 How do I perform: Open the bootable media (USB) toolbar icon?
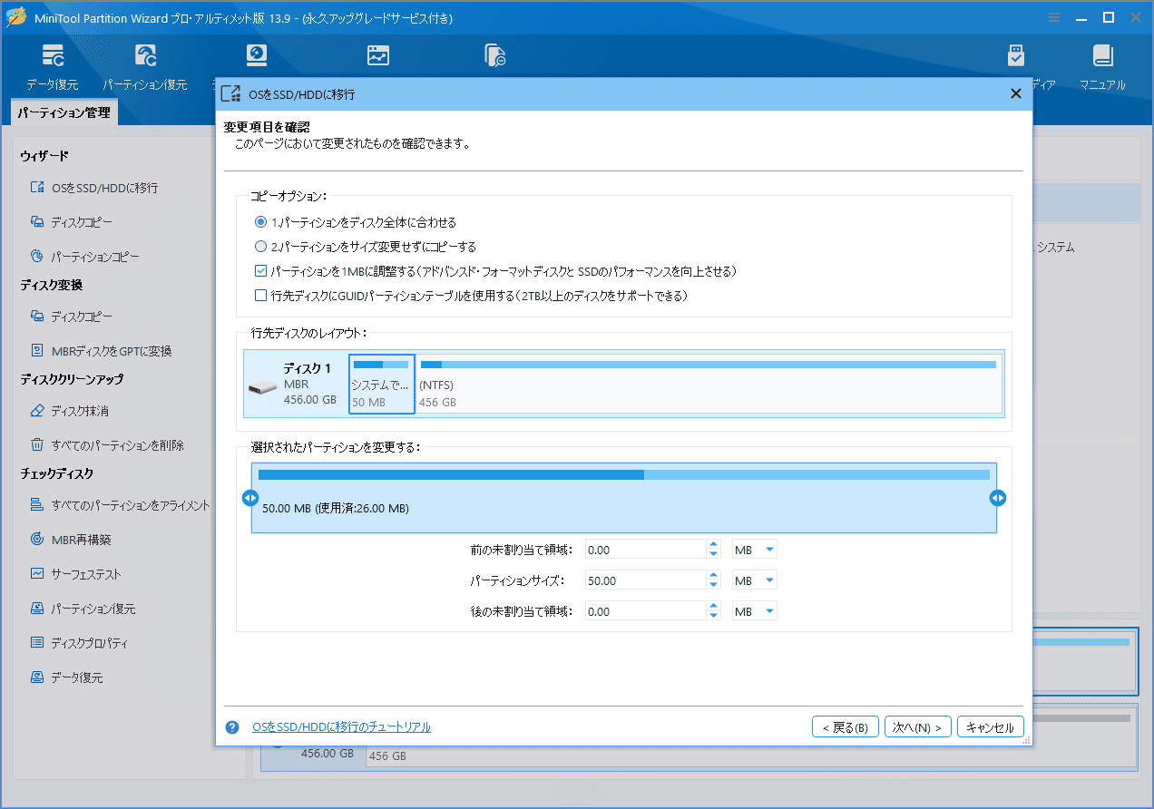pos(1016,55)
